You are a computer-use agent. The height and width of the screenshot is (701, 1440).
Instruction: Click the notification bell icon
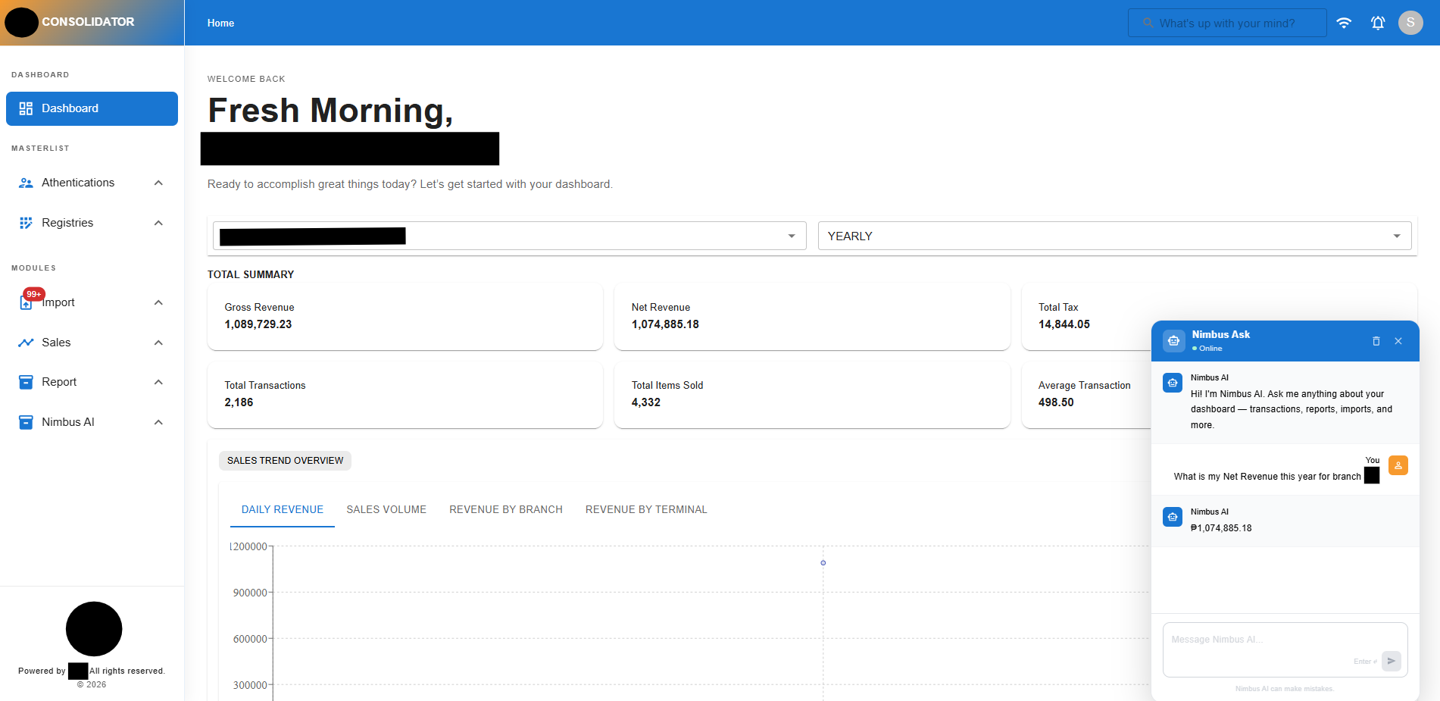tap(1378, 23)
